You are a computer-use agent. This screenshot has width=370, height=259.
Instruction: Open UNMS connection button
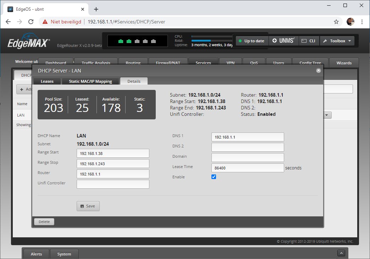tap(283, 41)
